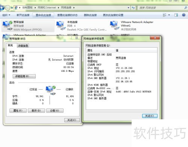Click the 属性(P) button
Image resolution: width=188 pixels, height=147 pixels.
(x=18, y=111)
